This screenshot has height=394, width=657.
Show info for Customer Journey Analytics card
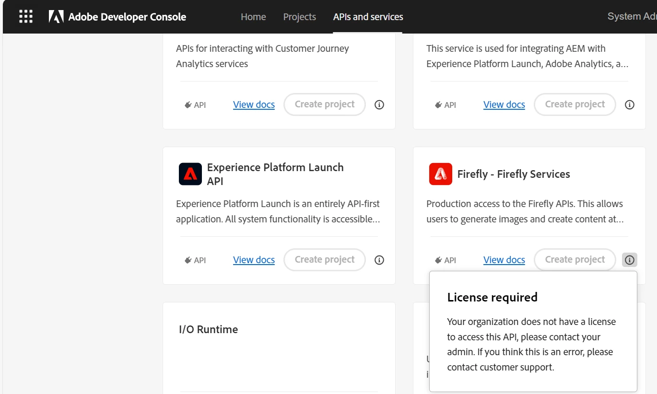coord(379,104)
